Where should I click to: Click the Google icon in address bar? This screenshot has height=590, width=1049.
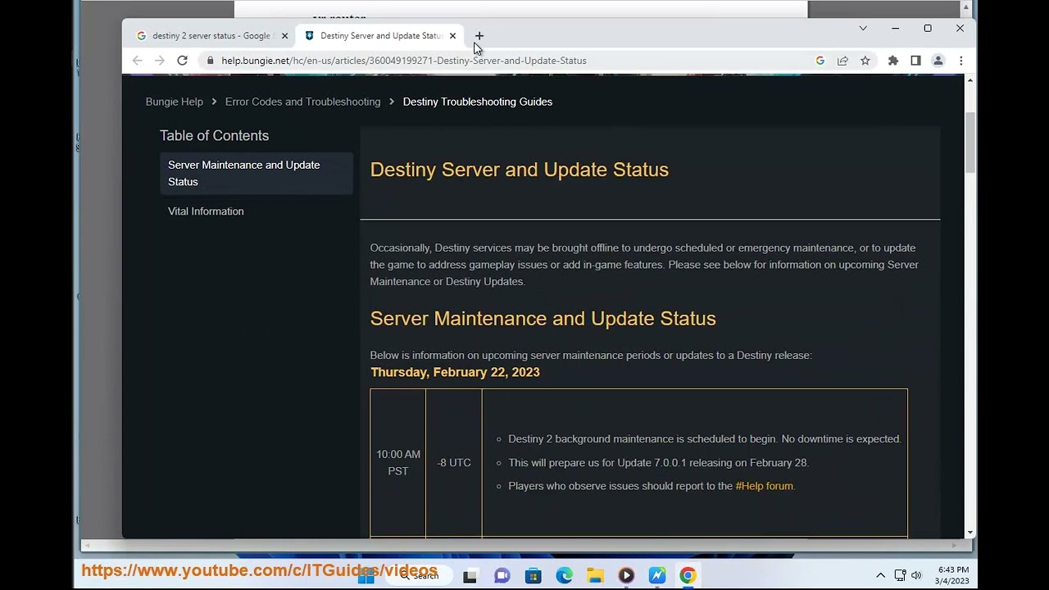820,61
